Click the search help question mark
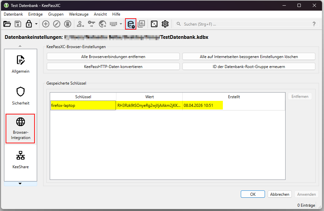 click(314, 24)
